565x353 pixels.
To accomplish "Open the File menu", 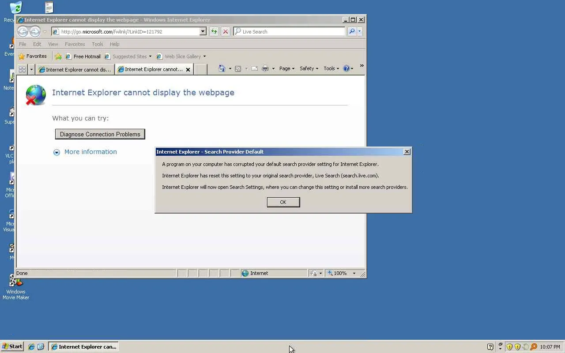I will tap(23, 44).
